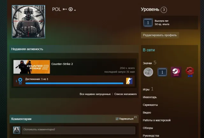
Task: Click the (?) help marker near Подписаться
Action: point(135,117)
